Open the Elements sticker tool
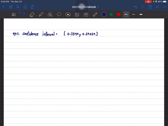Image resolution: width=168 pixels, height=126 pixels. (68, 15)
